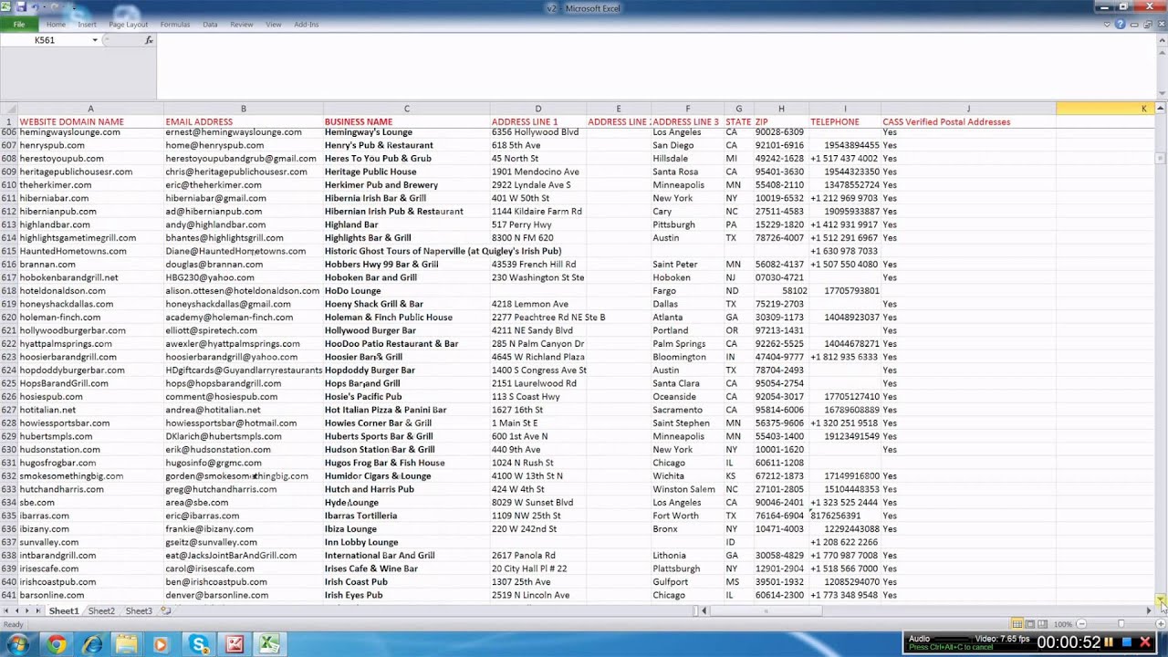
Task: Click vertical scrollbar down arrow
Action: pyautogui.click(x=1162, y=599)
